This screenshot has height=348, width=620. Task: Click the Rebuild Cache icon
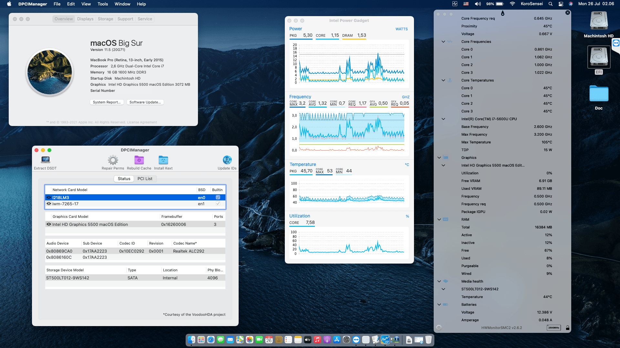point(139,160)
